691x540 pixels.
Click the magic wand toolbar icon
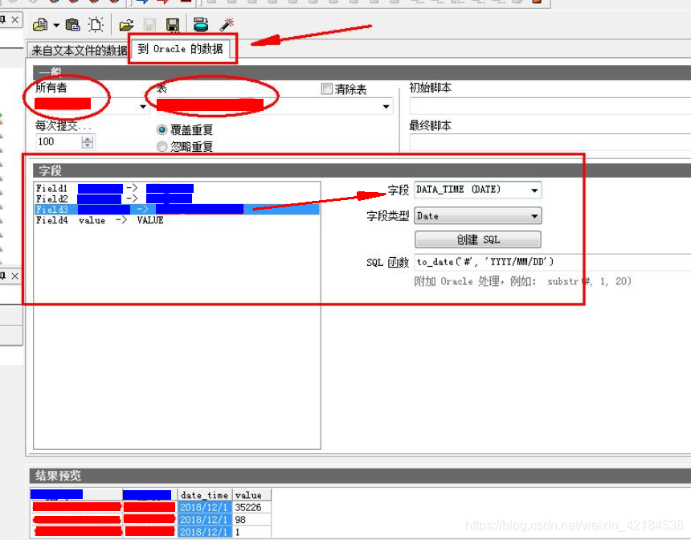(227, 25)
